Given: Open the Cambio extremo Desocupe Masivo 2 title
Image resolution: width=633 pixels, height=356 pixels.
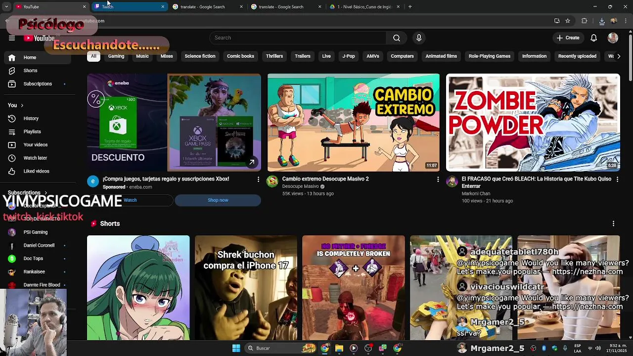Looking at the screenshot, I should pyautogui.click(x=325, y=179).
